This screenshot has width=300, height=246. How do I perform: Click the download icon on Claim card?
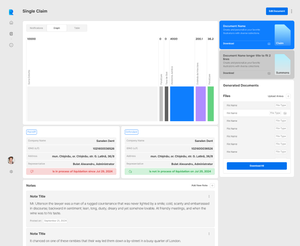pyautogui.click(x=269, y=44)
